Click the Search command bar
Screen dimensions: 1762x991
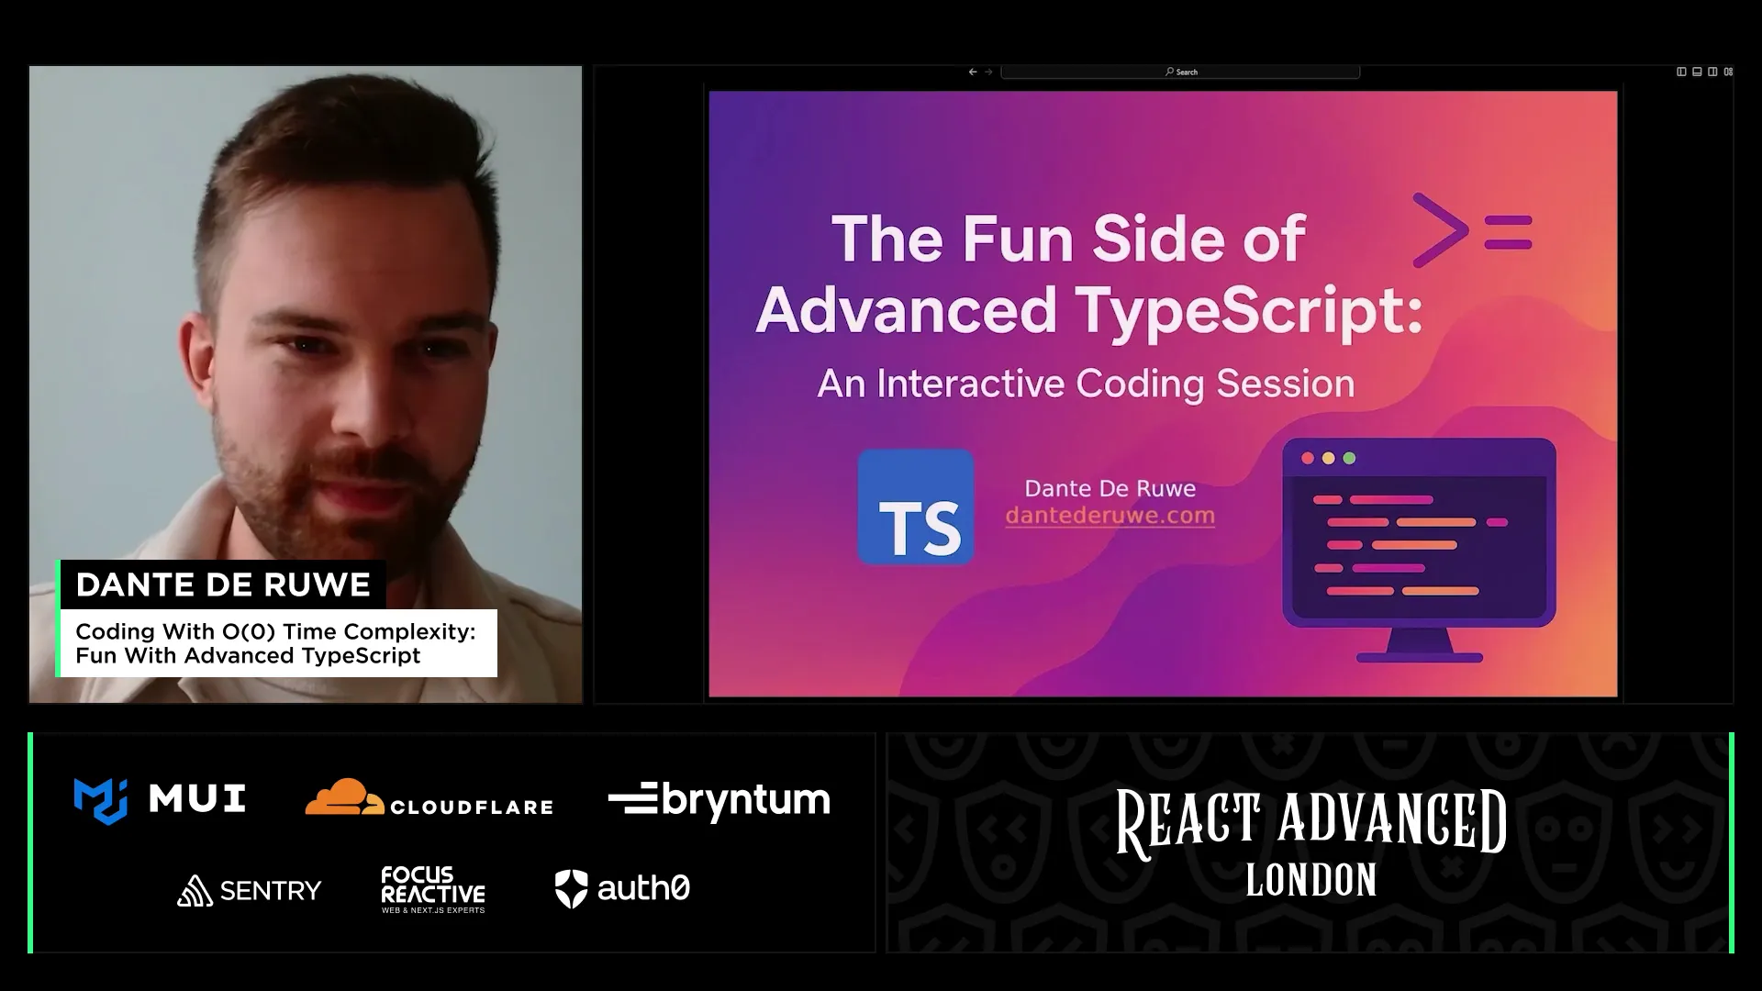pyautogui.click(x=1180, y=72)
